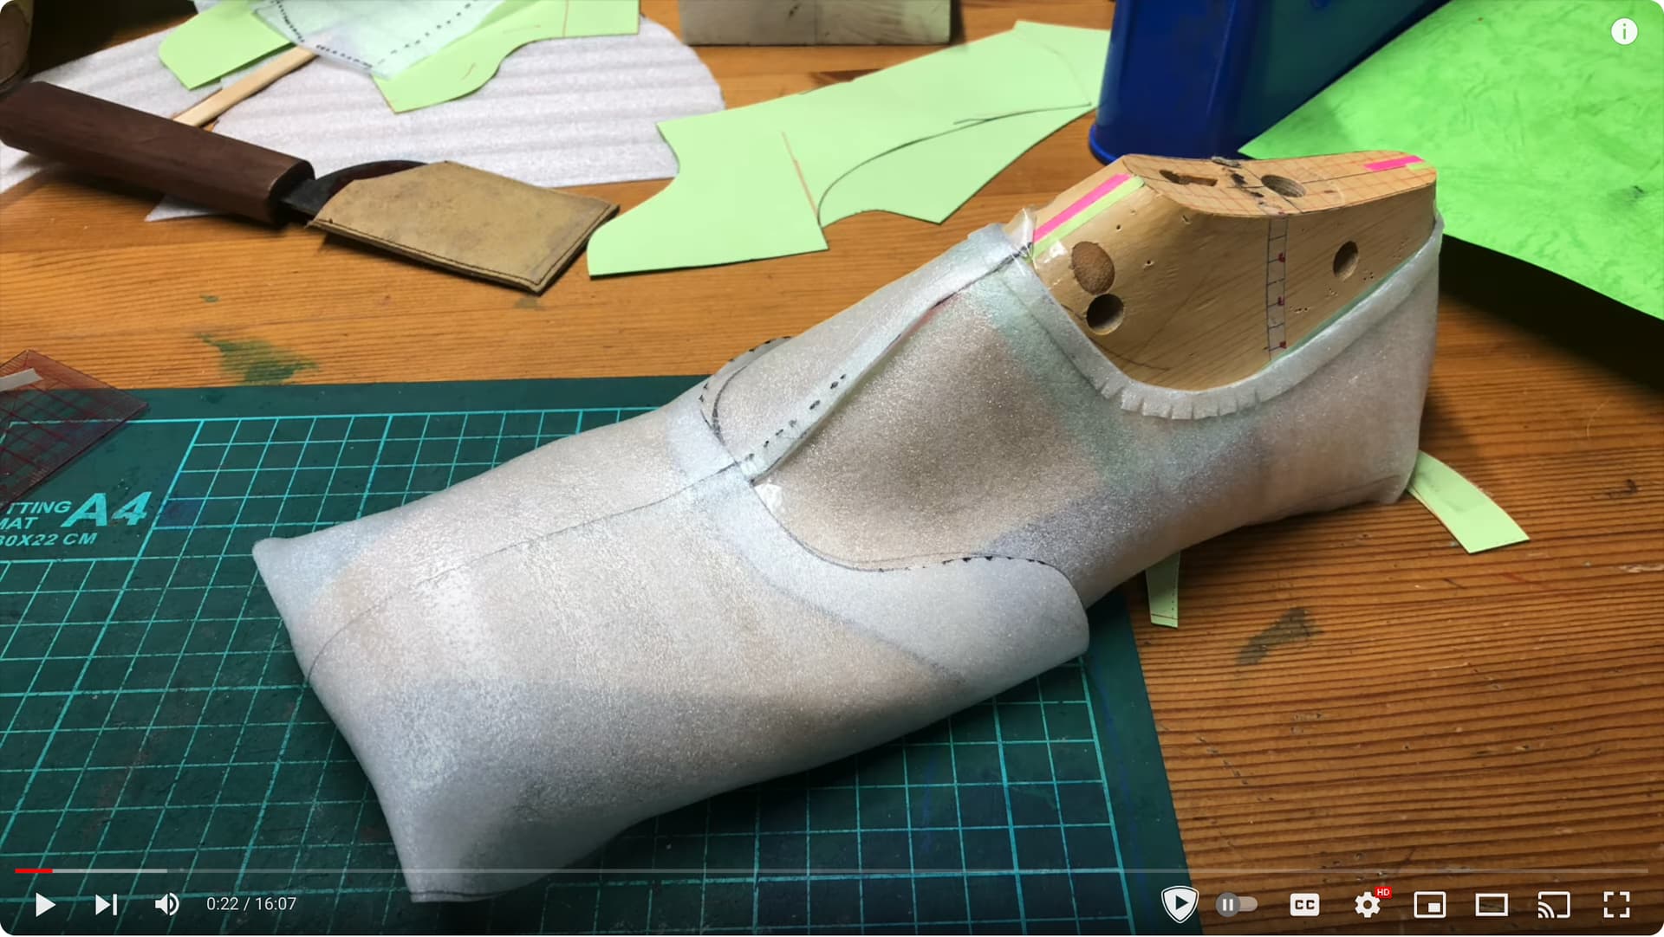Skip to the next video

click(106, 905)
